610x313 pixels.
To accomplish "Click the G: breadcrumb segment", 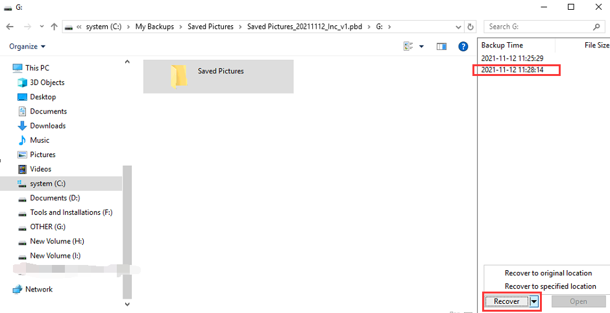I will tap(379, 27).
